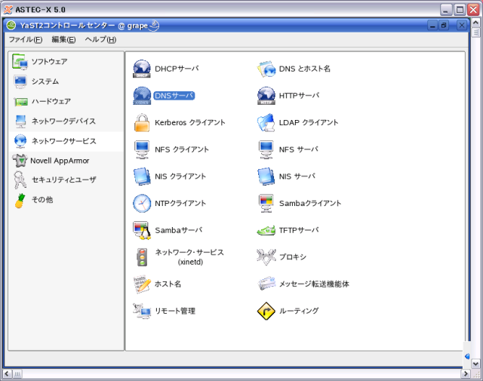Screen dimensions: 483x381
Task: Click the YaST2 title bar chameleon icon
Action: pos(11,25)
